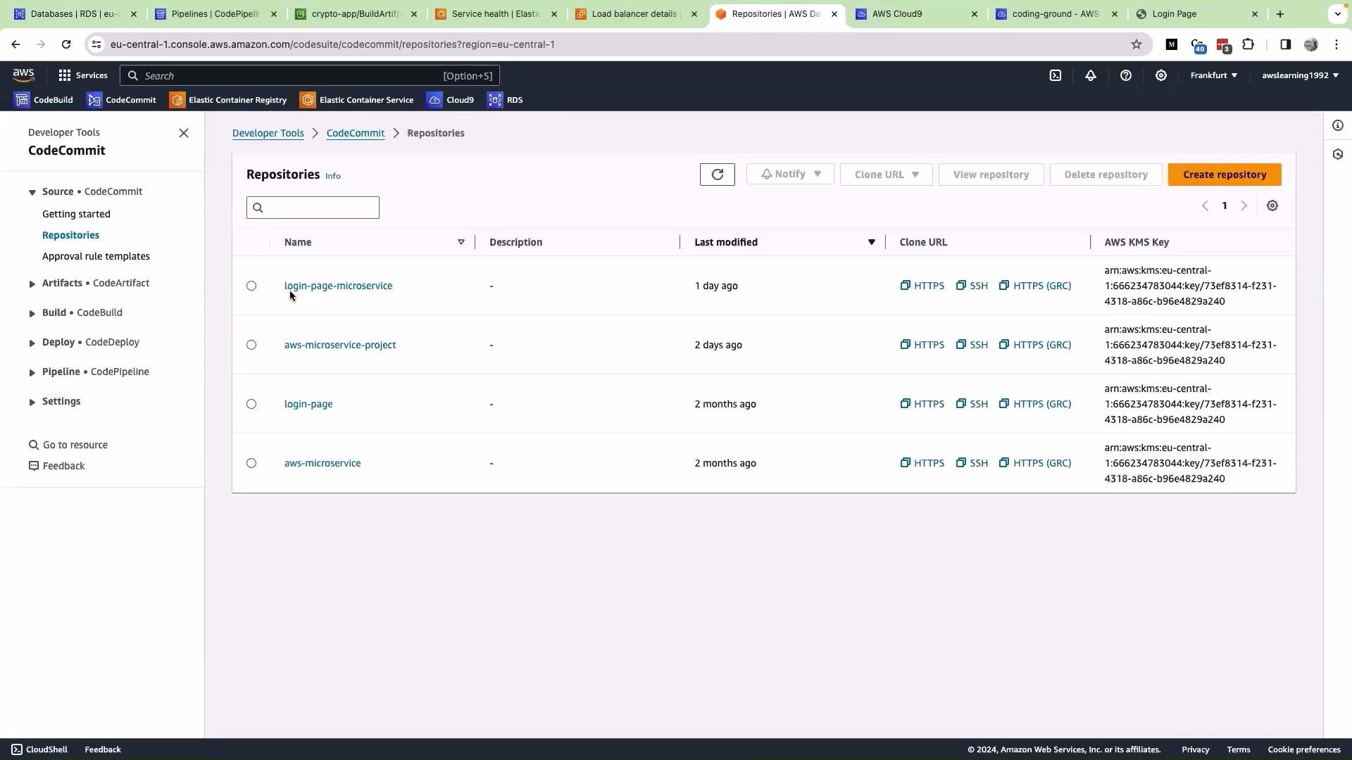This screenshot has width=1352, height=760.
Task: Select the login-page-microservice radio button
Action: point(251,286)
